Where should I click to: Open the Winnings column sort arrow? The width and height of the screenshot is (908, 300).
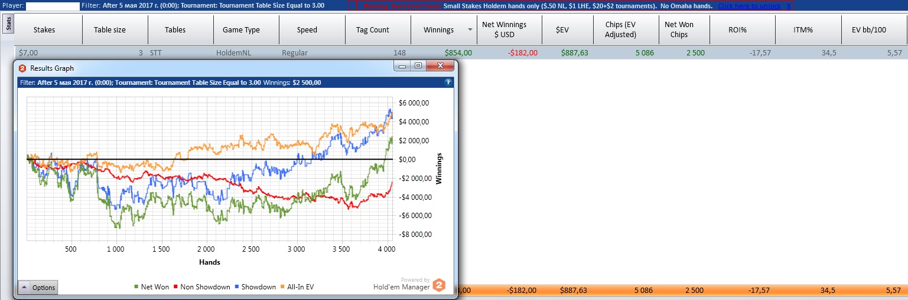[x=470, y=29]
